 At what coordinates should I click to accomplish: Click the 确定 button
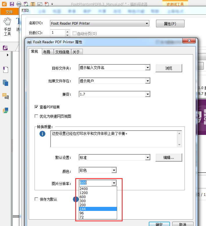(159, 224)
